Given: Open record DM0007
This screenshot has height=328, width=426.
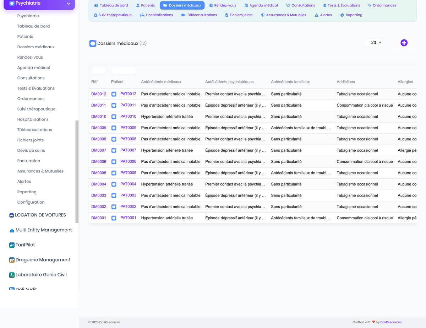Looking at the screenshot, I should [x=99, y=150].
